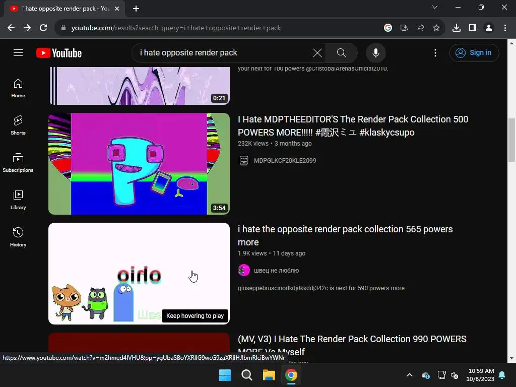Open Windows taskbar search
Viewport: 516px width, 387px height.
247,375
